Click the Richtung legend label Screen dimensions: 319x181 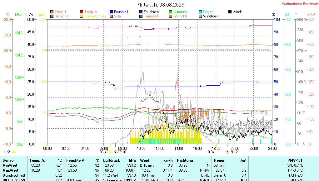tap(61, 16)
